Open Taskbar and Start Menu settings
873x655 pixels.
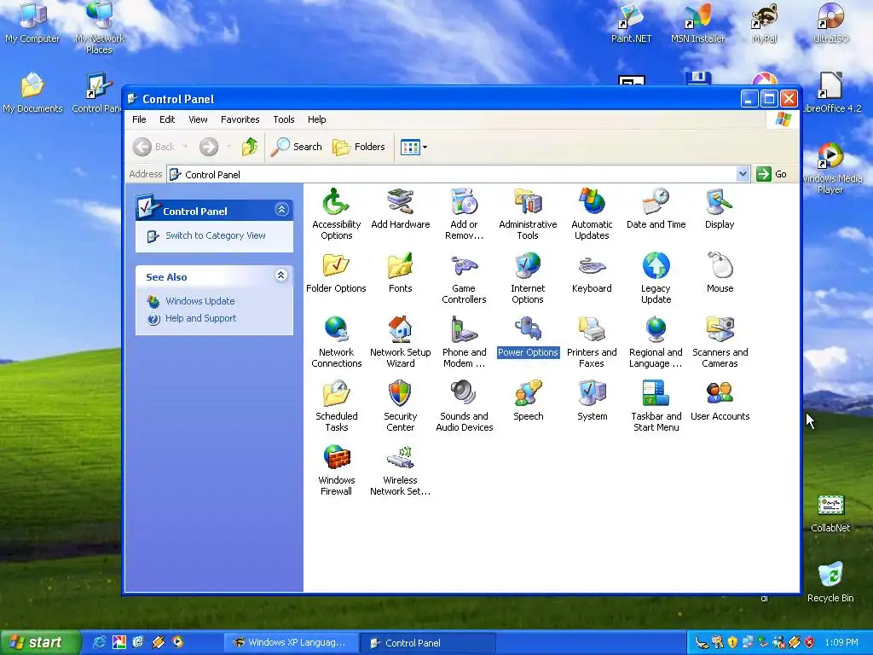(656, 406)
